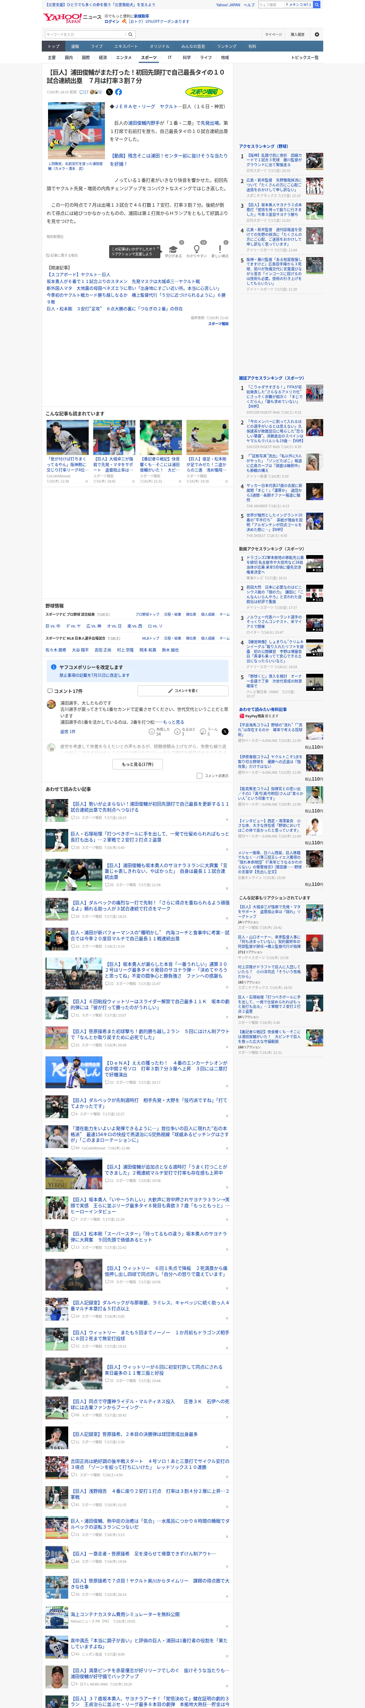Open the 大谷 翔平 player link

click(80, 650)
